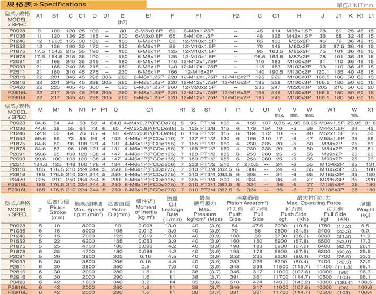Click the "7.0" oil leakage rate value

(172, 267)
